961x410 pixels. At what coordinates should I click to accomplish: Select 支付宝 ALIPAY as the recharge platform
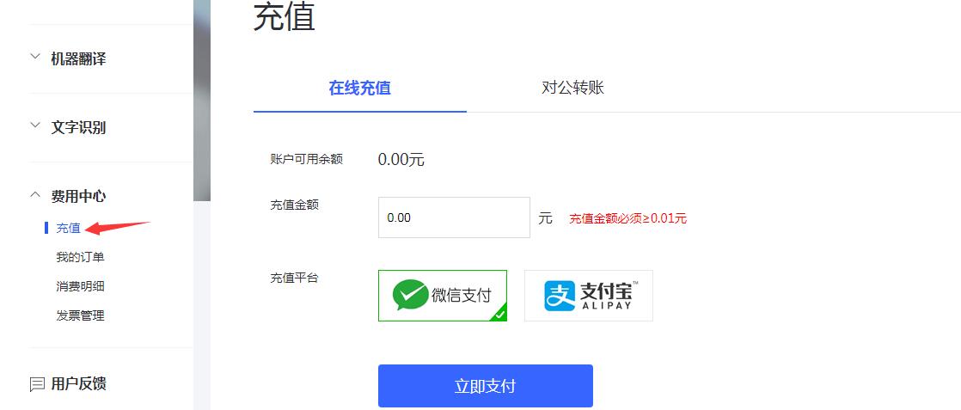tap(588, 296)
